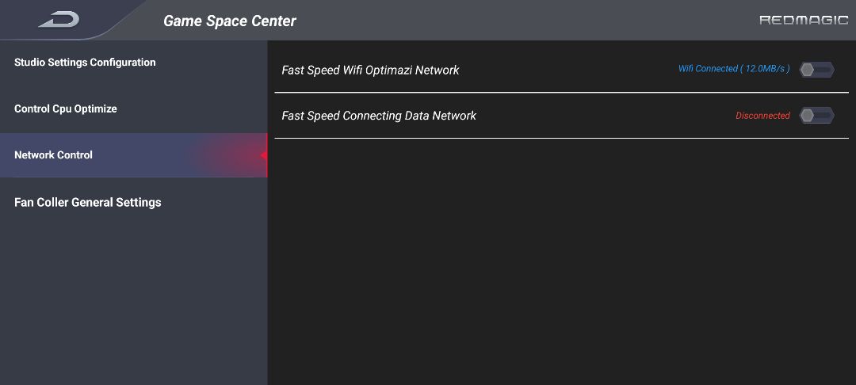This screenshot has width=856, height=385.
Task: Click the hexagon knob on the Wifi switch
Action: (x=807, y=69)
